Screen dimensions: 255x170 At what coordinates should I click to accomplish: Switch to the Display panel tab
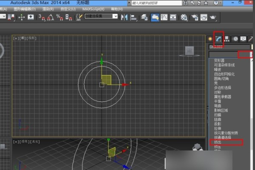click(x=243, y=39)
